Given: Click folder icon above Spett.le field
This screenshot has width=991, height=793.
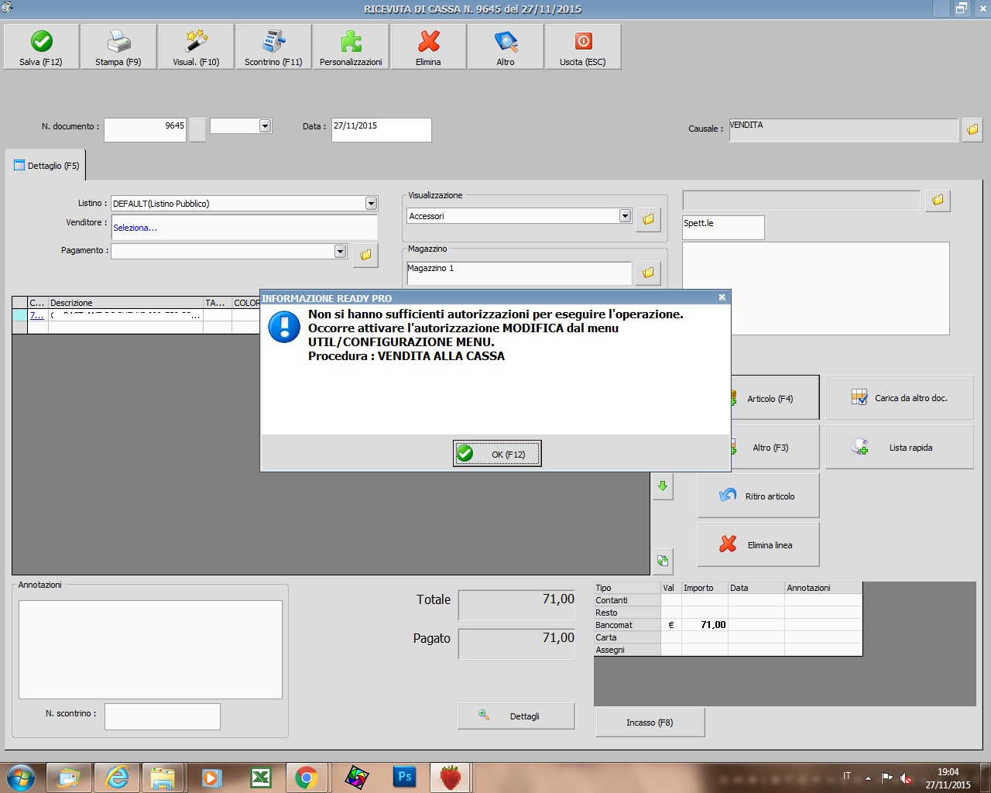Looking at the screenshot, I should click(x=938, y=200).
